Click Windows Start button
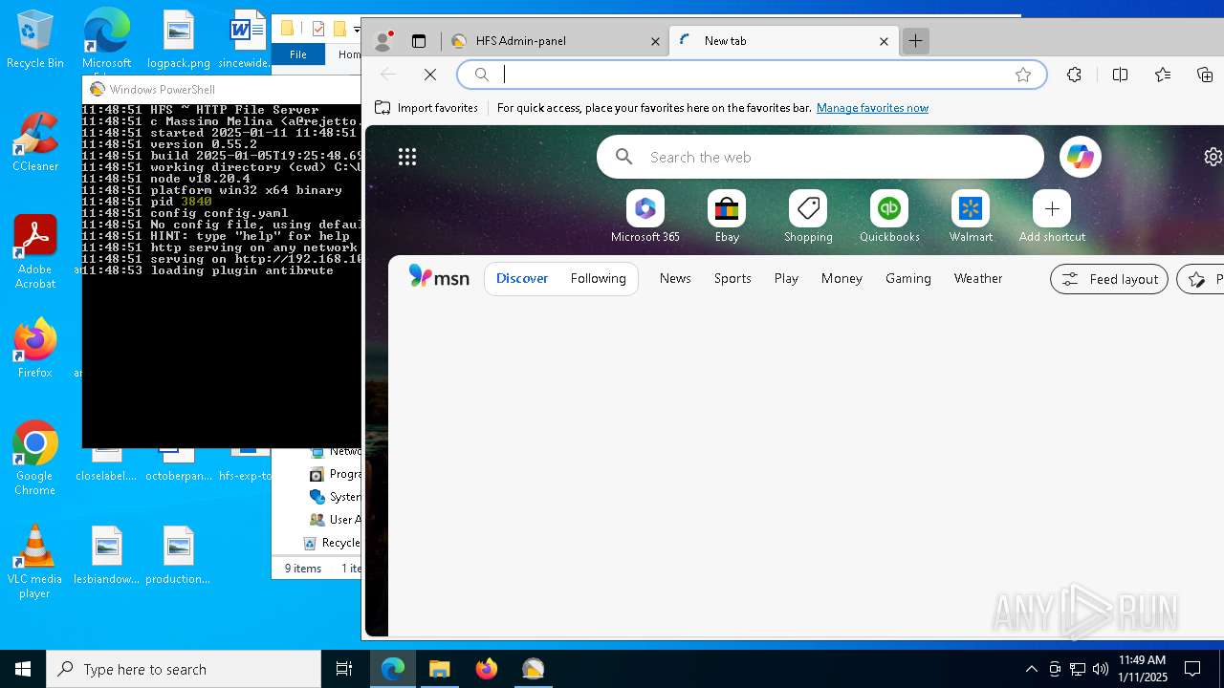 tap(23, 669)
